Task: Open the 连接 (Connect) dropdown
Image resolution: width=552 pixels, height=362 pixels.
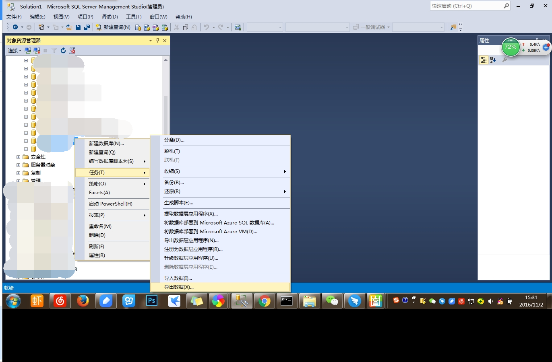Action: pyautogui.click(x=14, y=51)
